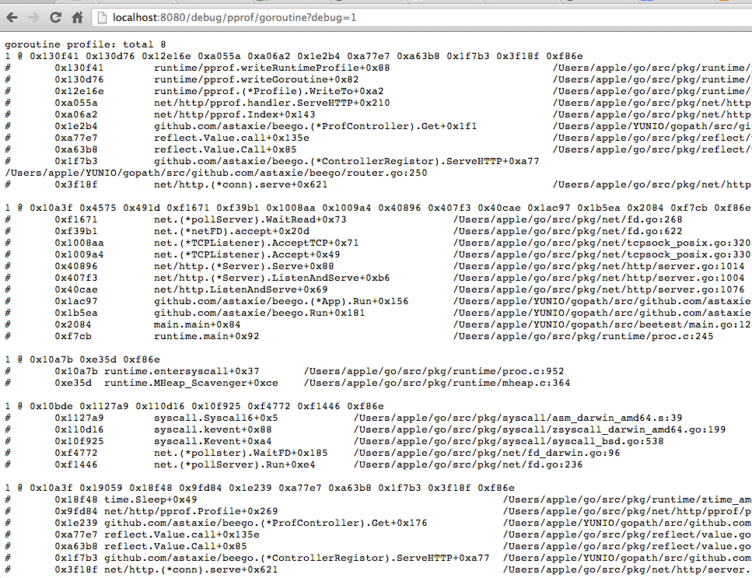
Task: Click the forward navigation arrow
Action: click(x=34, y=16)
